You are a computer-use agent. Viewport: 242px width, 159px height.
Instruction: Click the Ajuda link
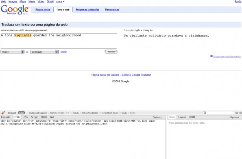[x=238, y=1]
